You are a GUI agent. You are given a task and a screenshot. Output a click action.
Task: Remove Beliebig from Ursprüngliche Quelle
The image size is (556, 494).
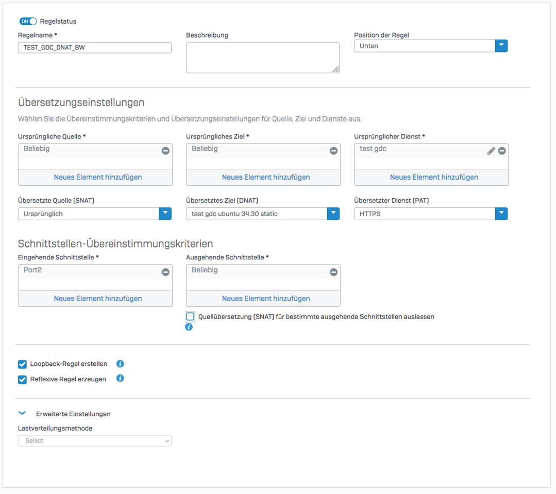pyautogui.click(x=165, y=151)
